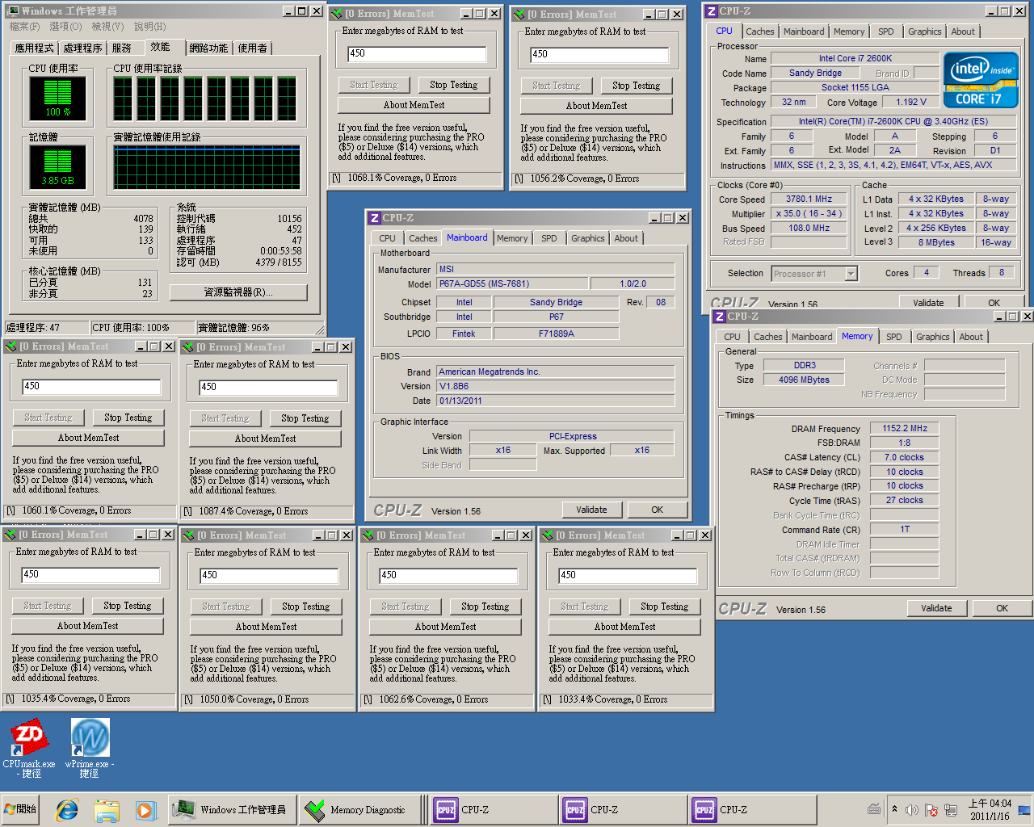The image size is (1034, 827).
Task: Stop Testing in MemTest with 1056.2% coverage
Action: pyautogui.click(x=637, y=86)
